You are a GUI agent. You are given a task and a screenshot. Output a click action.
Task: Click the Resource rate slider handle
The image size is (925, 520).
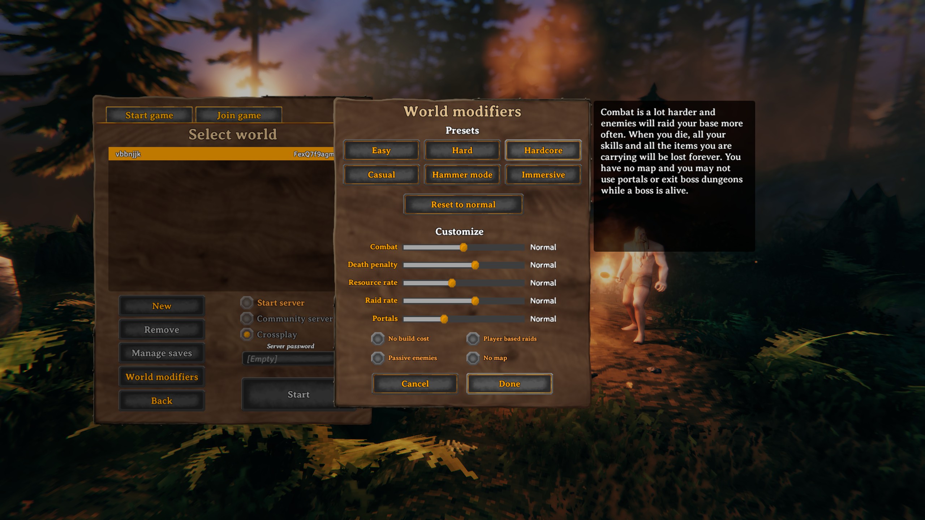point(452,283)
